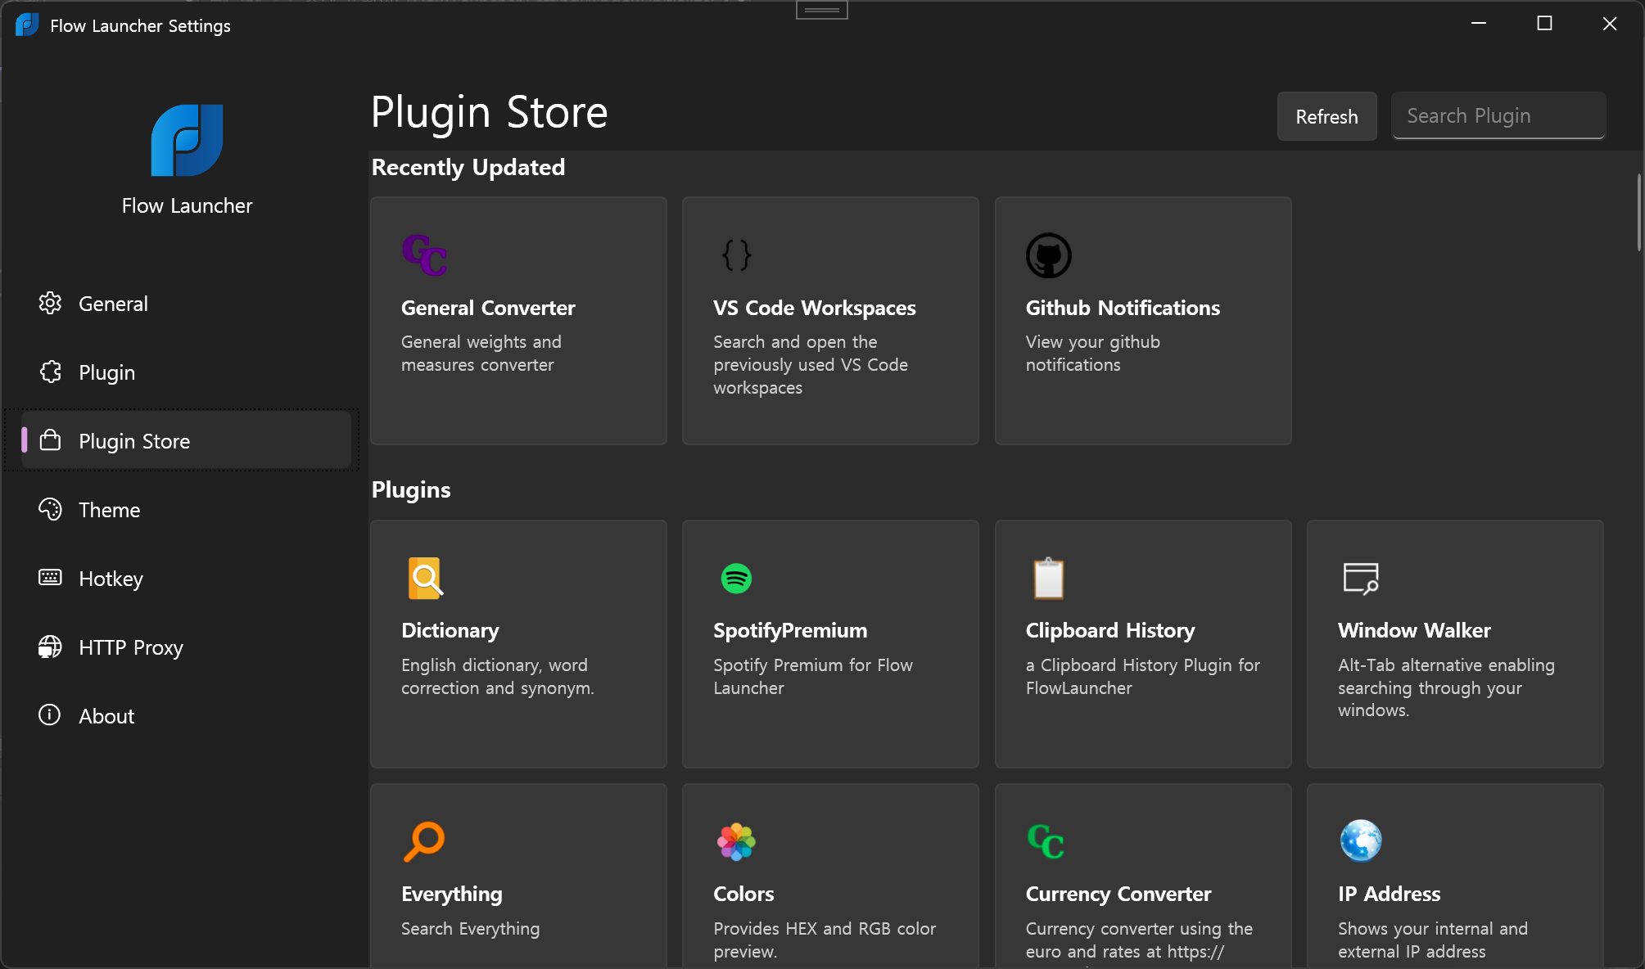Focus the Search Plugin text field

click(1498, 116)
